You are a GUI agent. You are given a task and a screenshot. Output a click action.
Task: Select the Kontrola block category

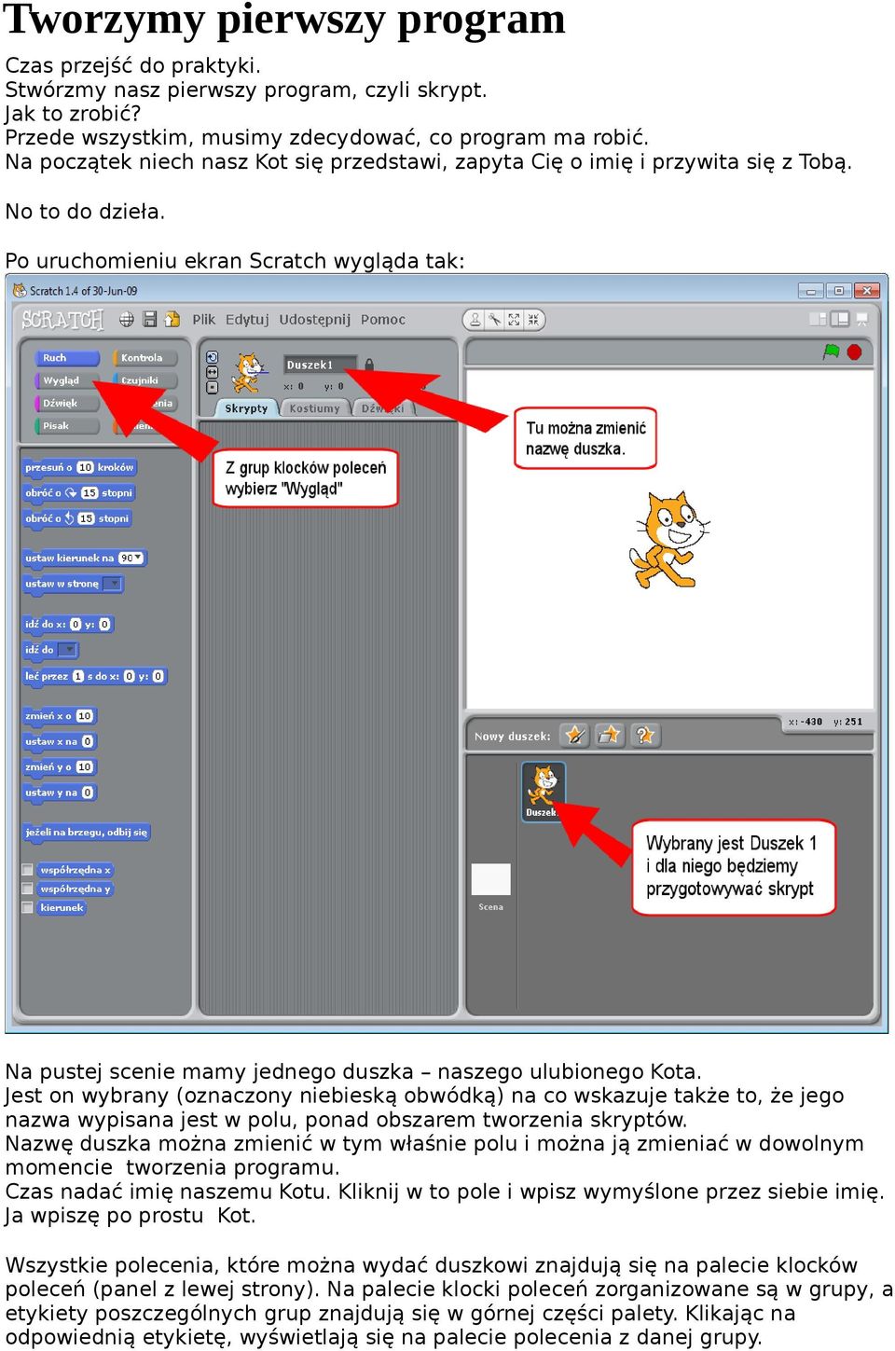(x=145, y=358)
